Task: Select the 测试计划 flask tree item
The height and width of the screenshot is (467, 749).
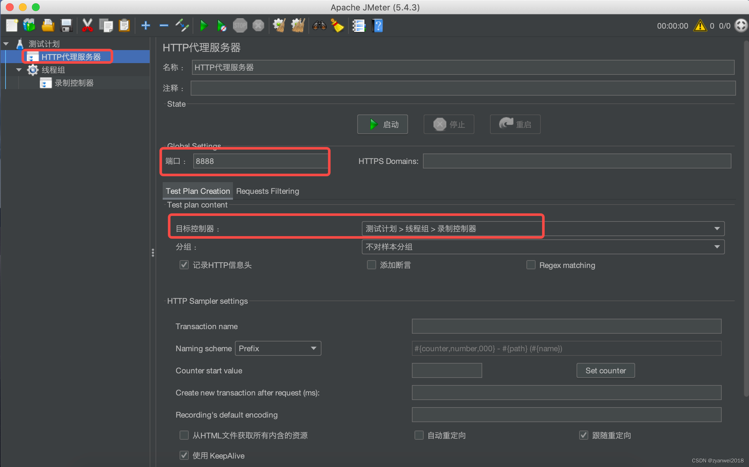Action: pos(44,44)
